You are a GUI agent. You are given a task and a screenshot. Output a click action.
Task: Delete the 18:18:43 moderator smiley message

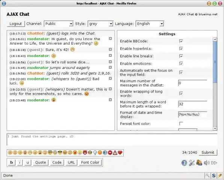(x=110, y=55)
